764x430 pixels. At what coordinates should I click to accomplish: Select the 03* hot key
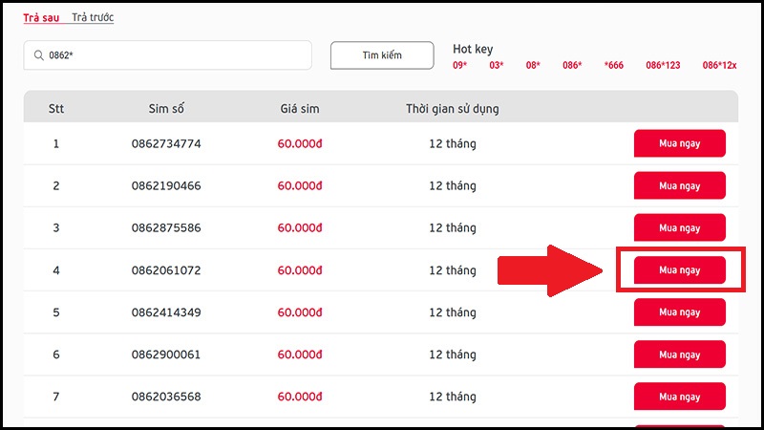497,65
